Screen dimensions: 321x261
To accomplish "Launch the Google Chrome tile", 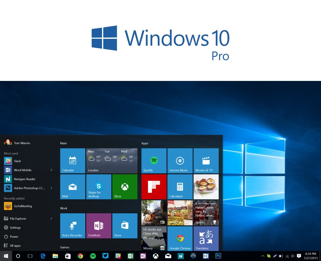I will click(180, 239).
